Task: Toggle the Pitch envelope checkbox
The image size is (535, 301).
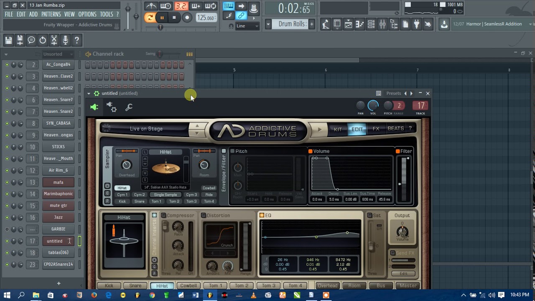Action: [232, 151]
